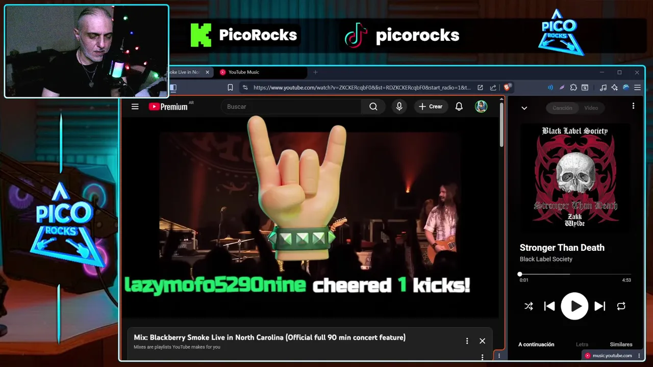Open the Brave Shields lion icon
This screenshot has height=367, width=653.
(508, 88)
